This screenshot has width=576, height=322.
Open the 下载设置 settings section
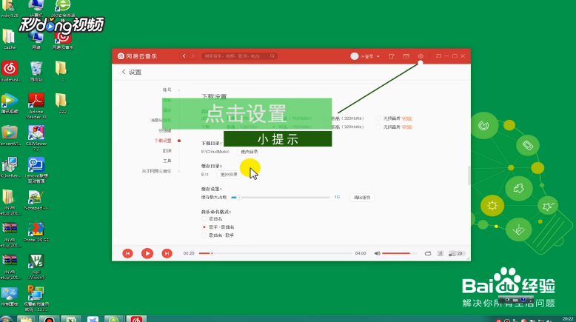163,141
